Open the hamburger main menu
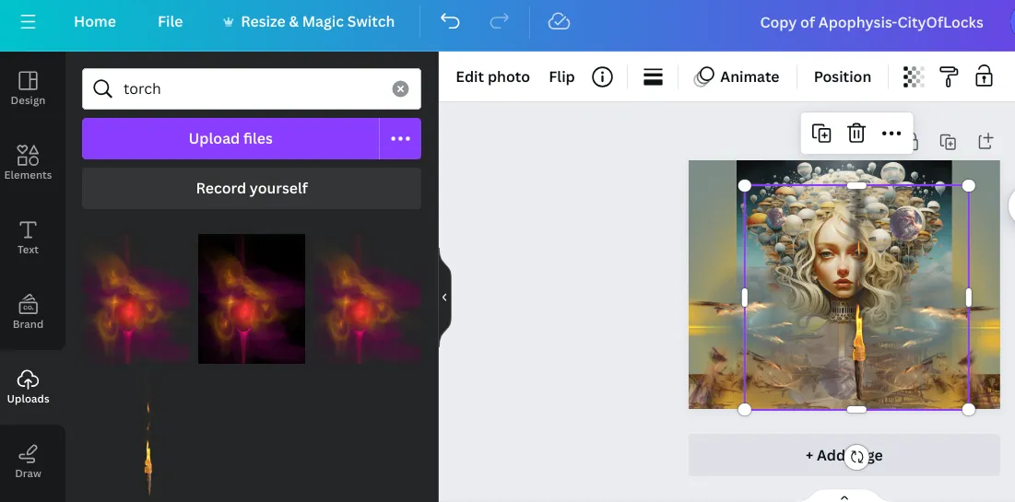This screenshot has height=502, width=1015. (x=28, y=22)
